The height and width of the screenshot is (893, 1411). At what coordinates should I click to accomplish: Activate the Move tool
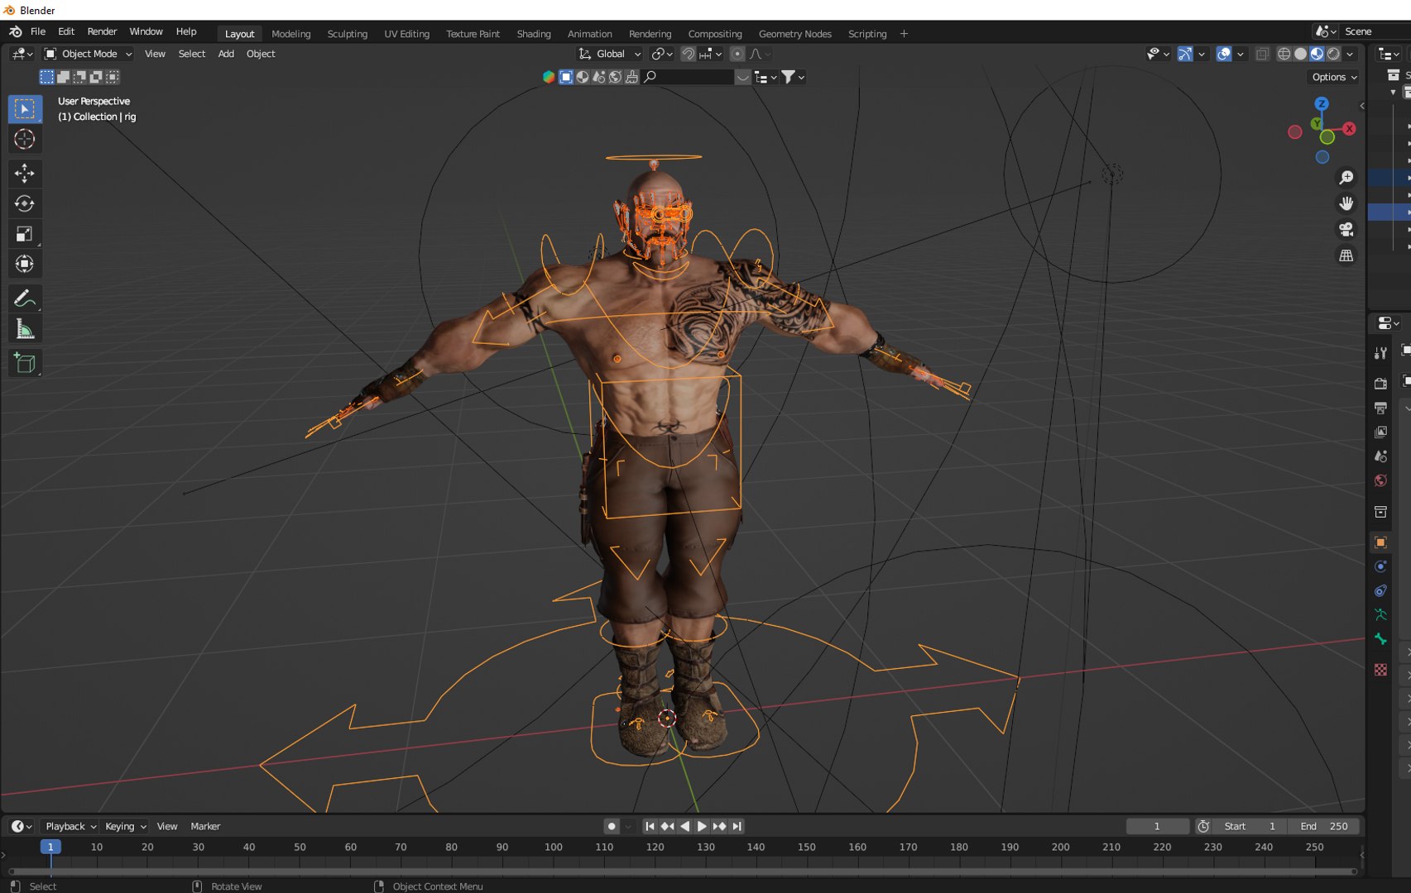tap(24, 173)
